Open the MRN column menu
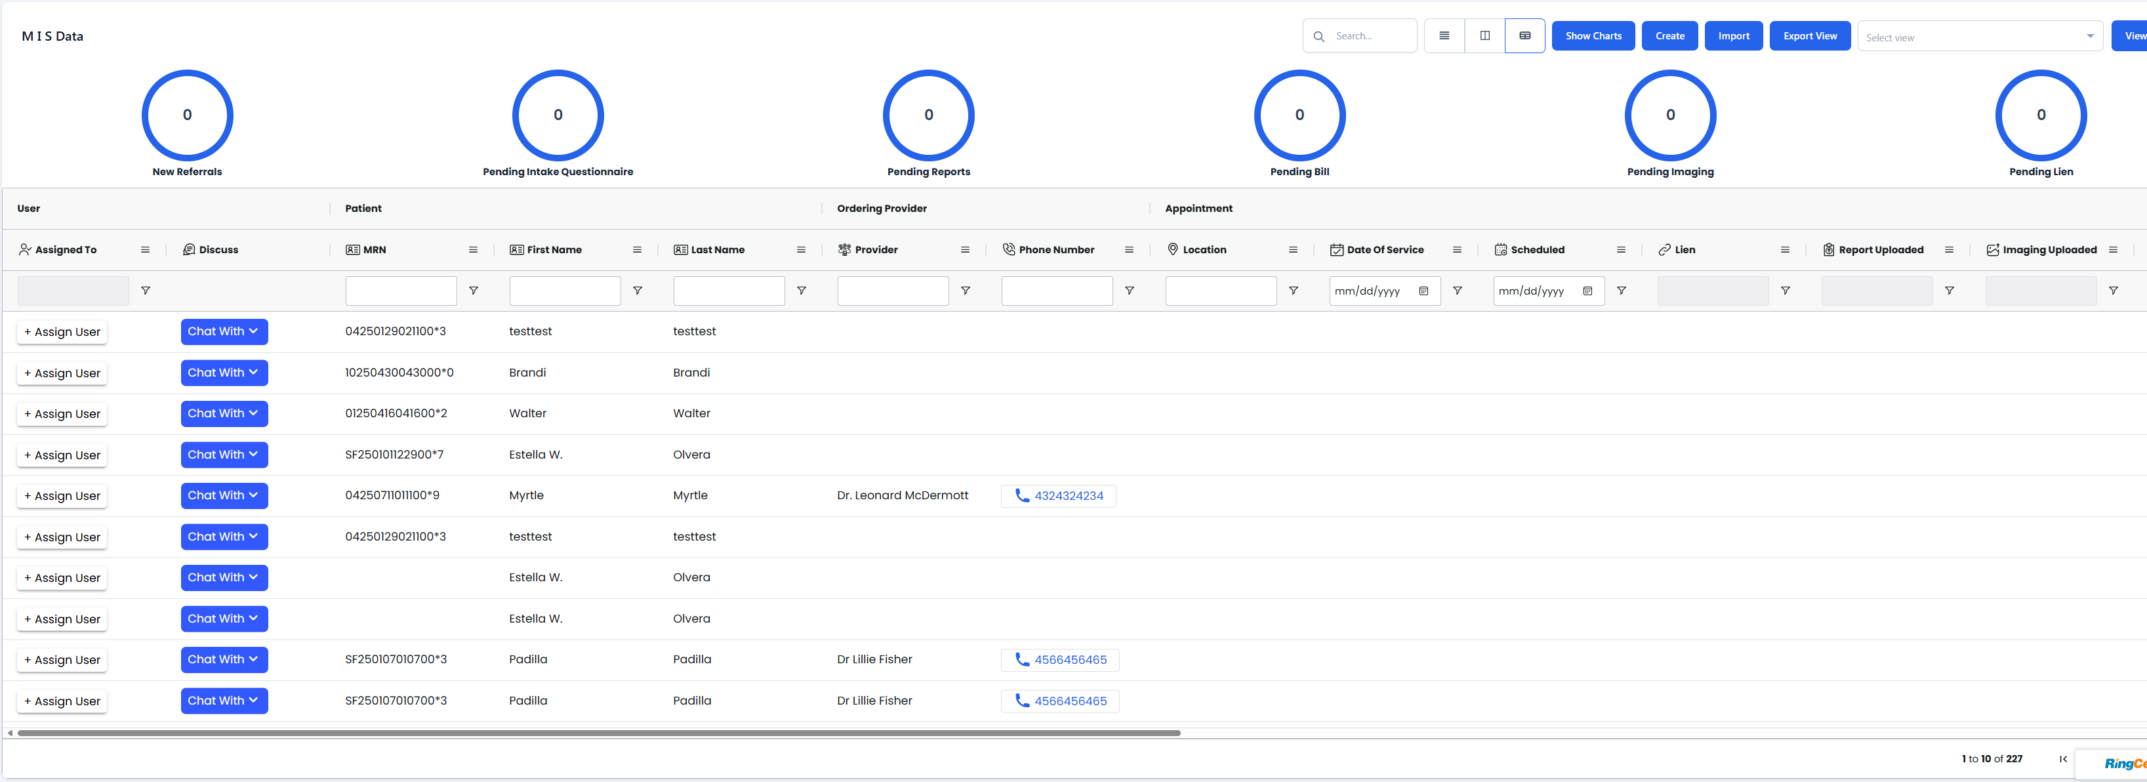Screen dimensions: 2147x782 (472, 249)
